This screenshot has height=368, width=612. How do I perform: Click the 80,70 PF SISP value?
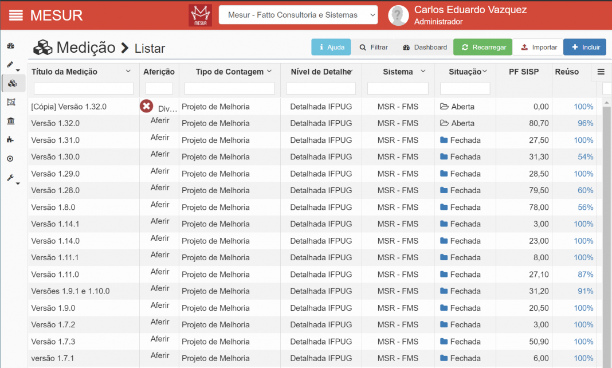pos(539,123)
